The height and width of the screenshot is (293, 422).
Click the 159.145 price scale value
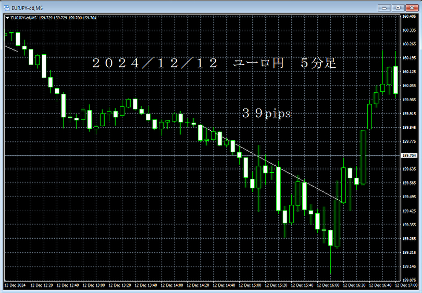tap(409, 266)
